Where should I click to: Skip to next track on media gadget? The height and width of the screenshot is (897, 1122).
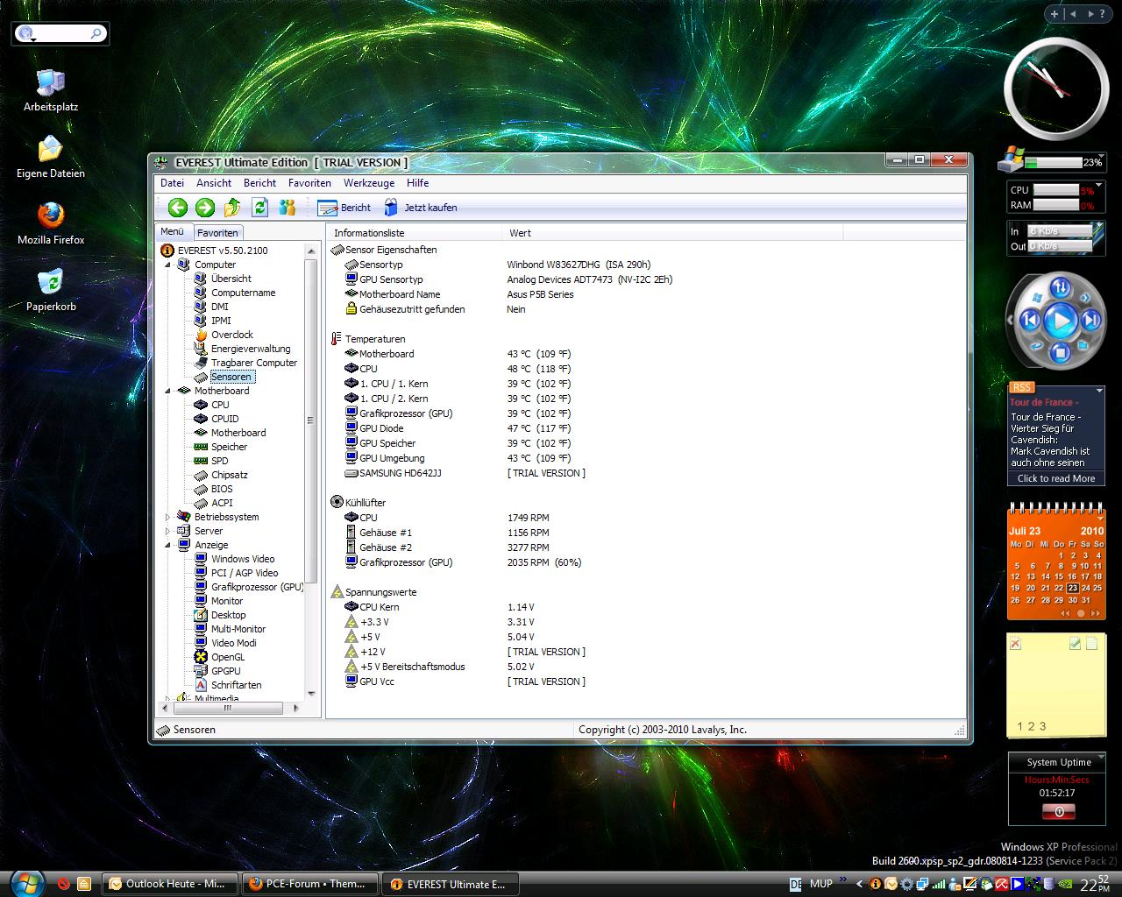pos(1091,321)
